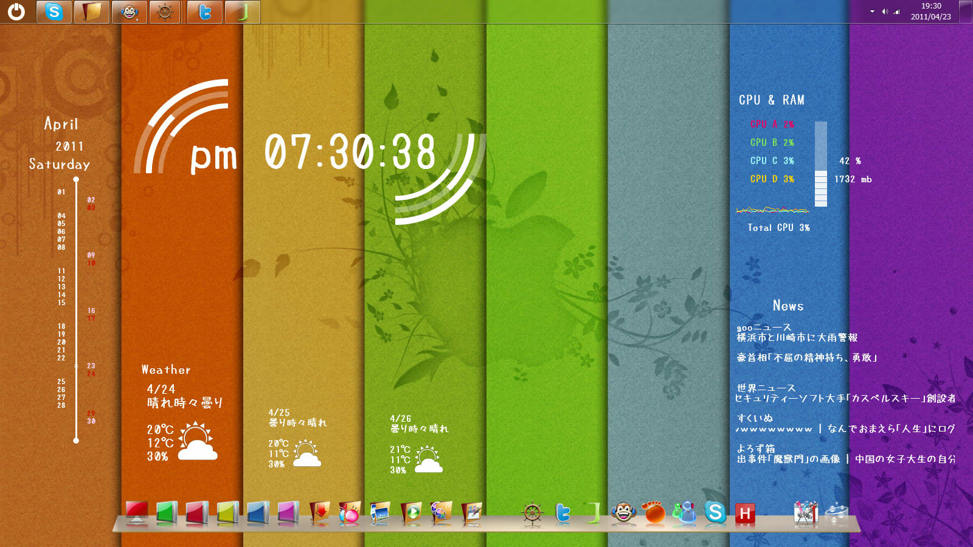This screenshot has width=973, height=547.
Task: Click date 23 on the calendar
Action: 91,366
